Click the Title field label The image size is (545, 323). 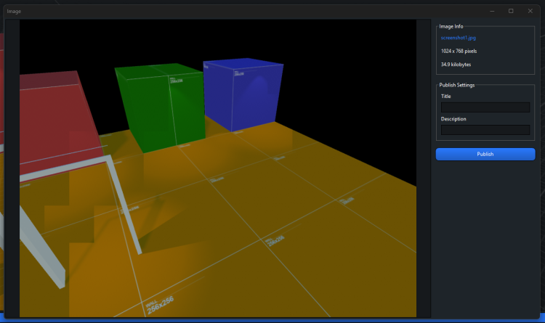coord(446,96)
